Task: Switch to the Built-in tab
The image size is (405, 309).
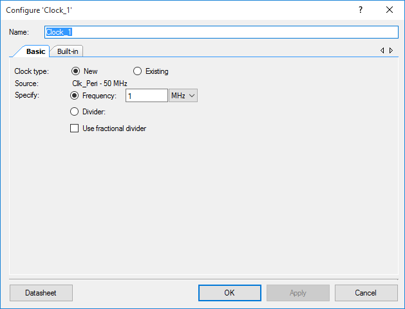Action: tap(68, 51)
